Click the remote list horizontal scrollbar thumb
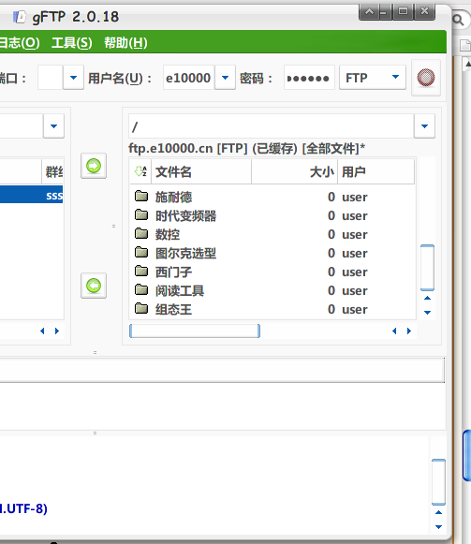 195,331
